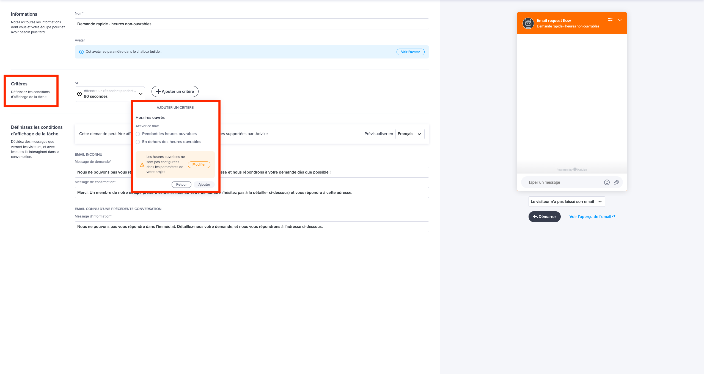Select En dehors des heures ouvrables radio
The height and width of the screenshot is (374, 704).
point(138,142)
